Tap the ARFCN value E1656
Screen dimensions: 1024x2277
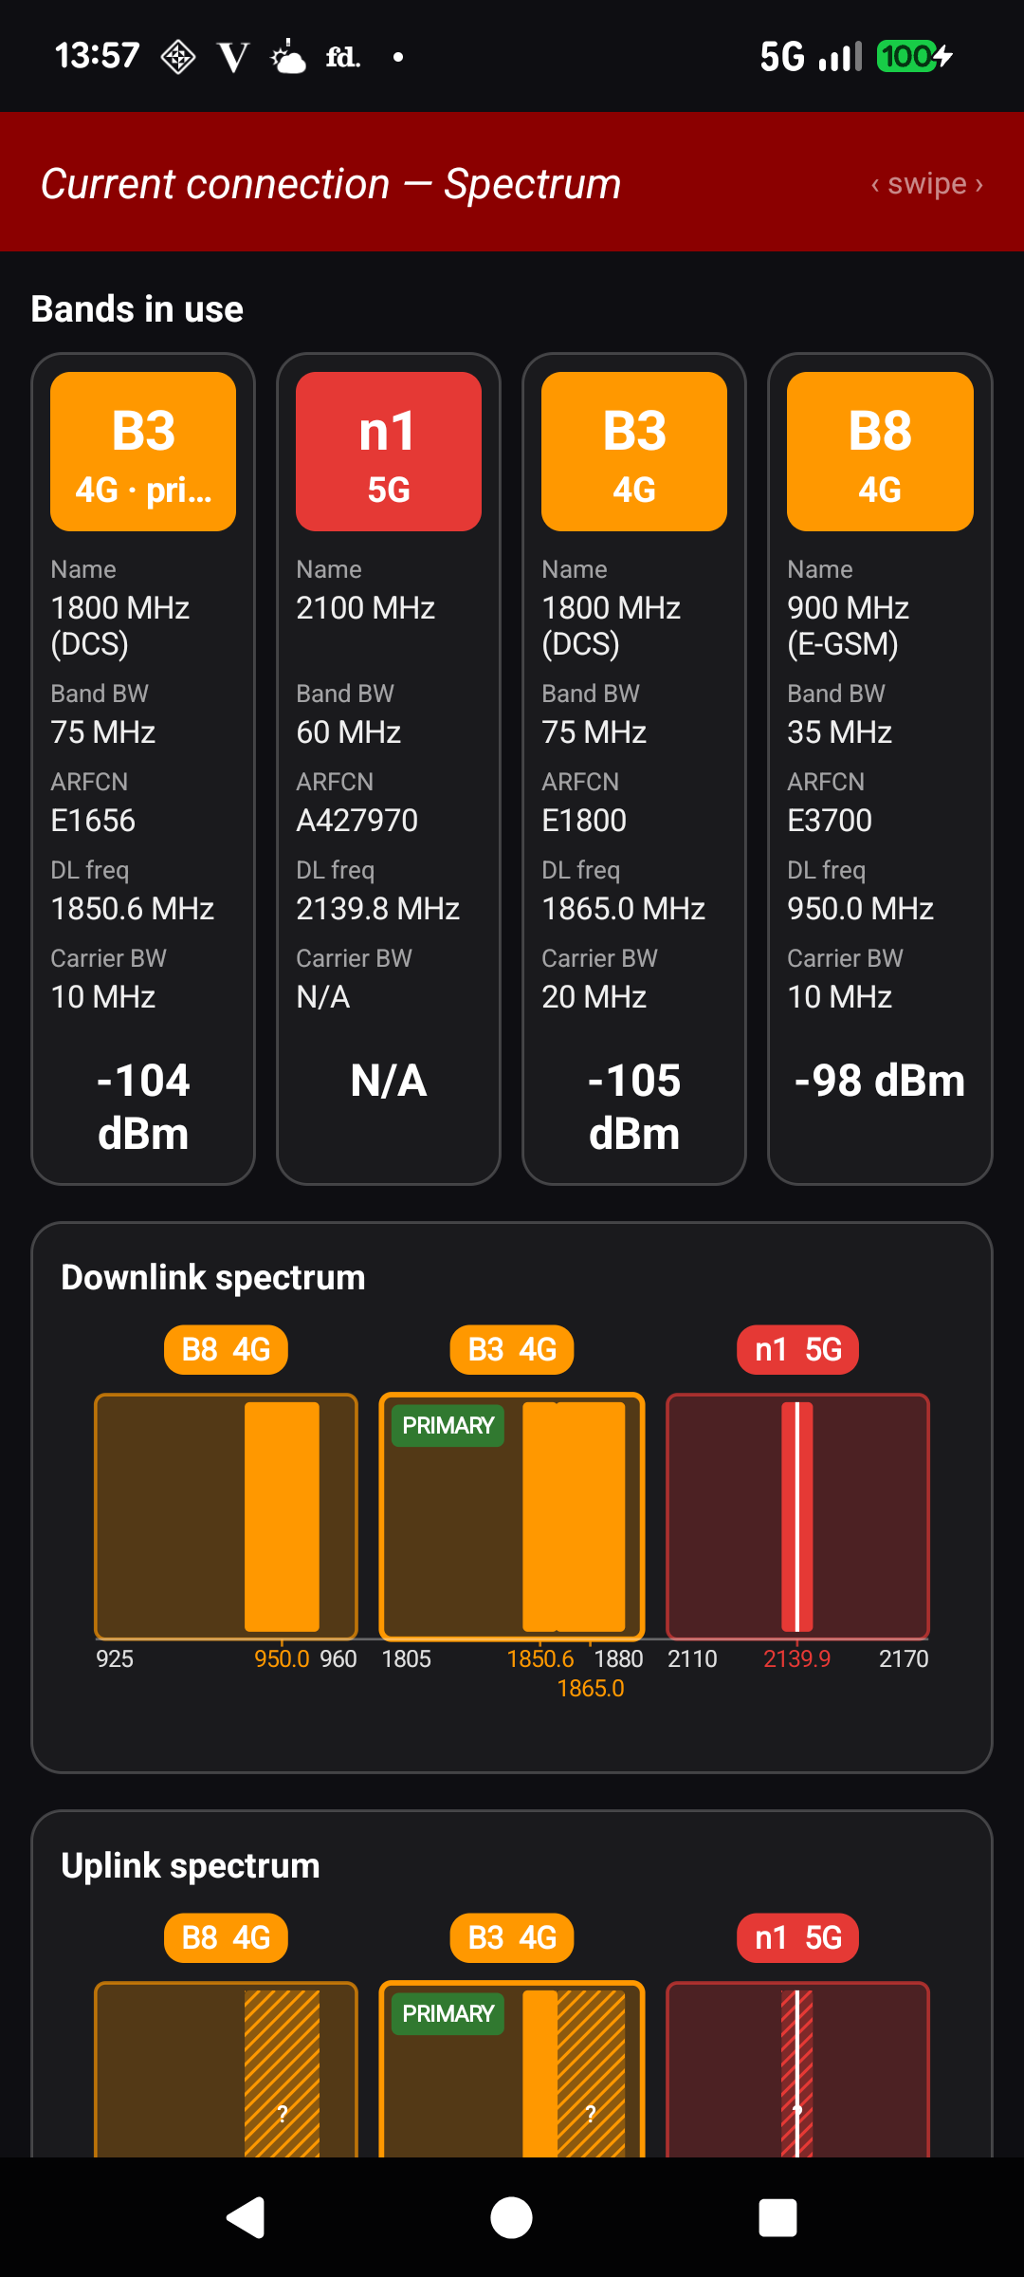(x=93, y=821)
